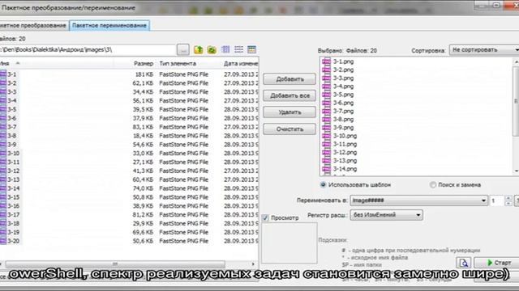Select file 3-11 in the left list

click(13, 162)
